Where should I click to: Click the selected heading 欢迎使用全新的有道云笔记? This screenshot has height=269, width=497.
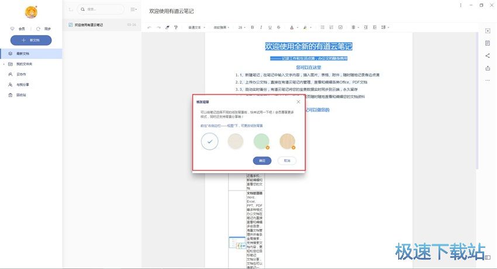click(308, 47)
